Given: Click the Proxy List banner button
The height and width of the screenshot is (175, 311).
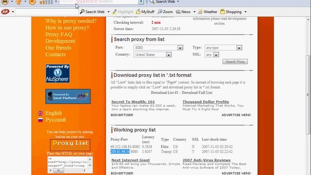Looking at the screenshot, I should (x=70, y=145).
